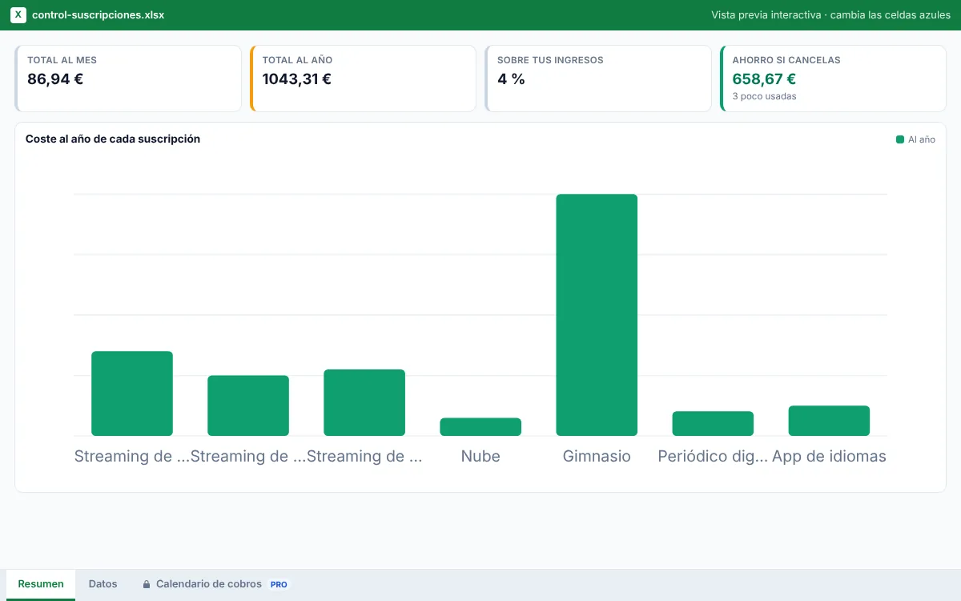Select the 4 % income value
Viewport: 961px width, 601px height.
click(511, 79)
